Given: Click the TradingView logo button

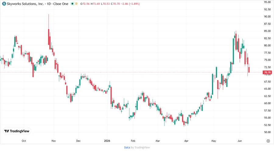Looking at the screenshot, I should (x=17, y=131).
